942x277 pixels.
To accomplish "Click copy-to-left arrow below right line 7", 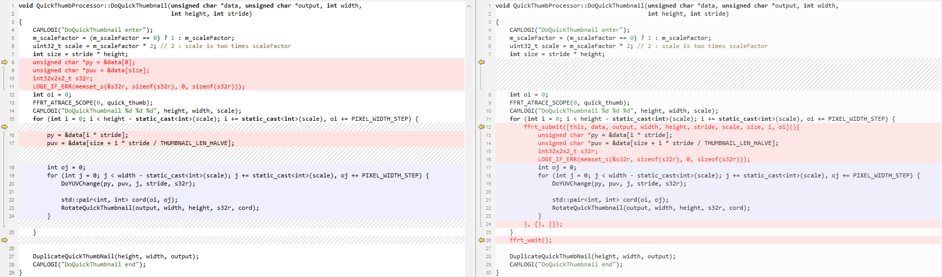I will (481, 62).
